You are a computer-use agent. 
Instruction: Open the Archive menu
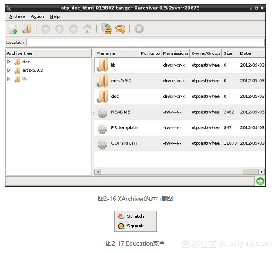coord(17,16)
